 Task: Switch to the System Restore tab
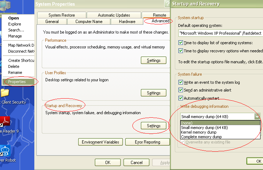click(x=62, y=15)
